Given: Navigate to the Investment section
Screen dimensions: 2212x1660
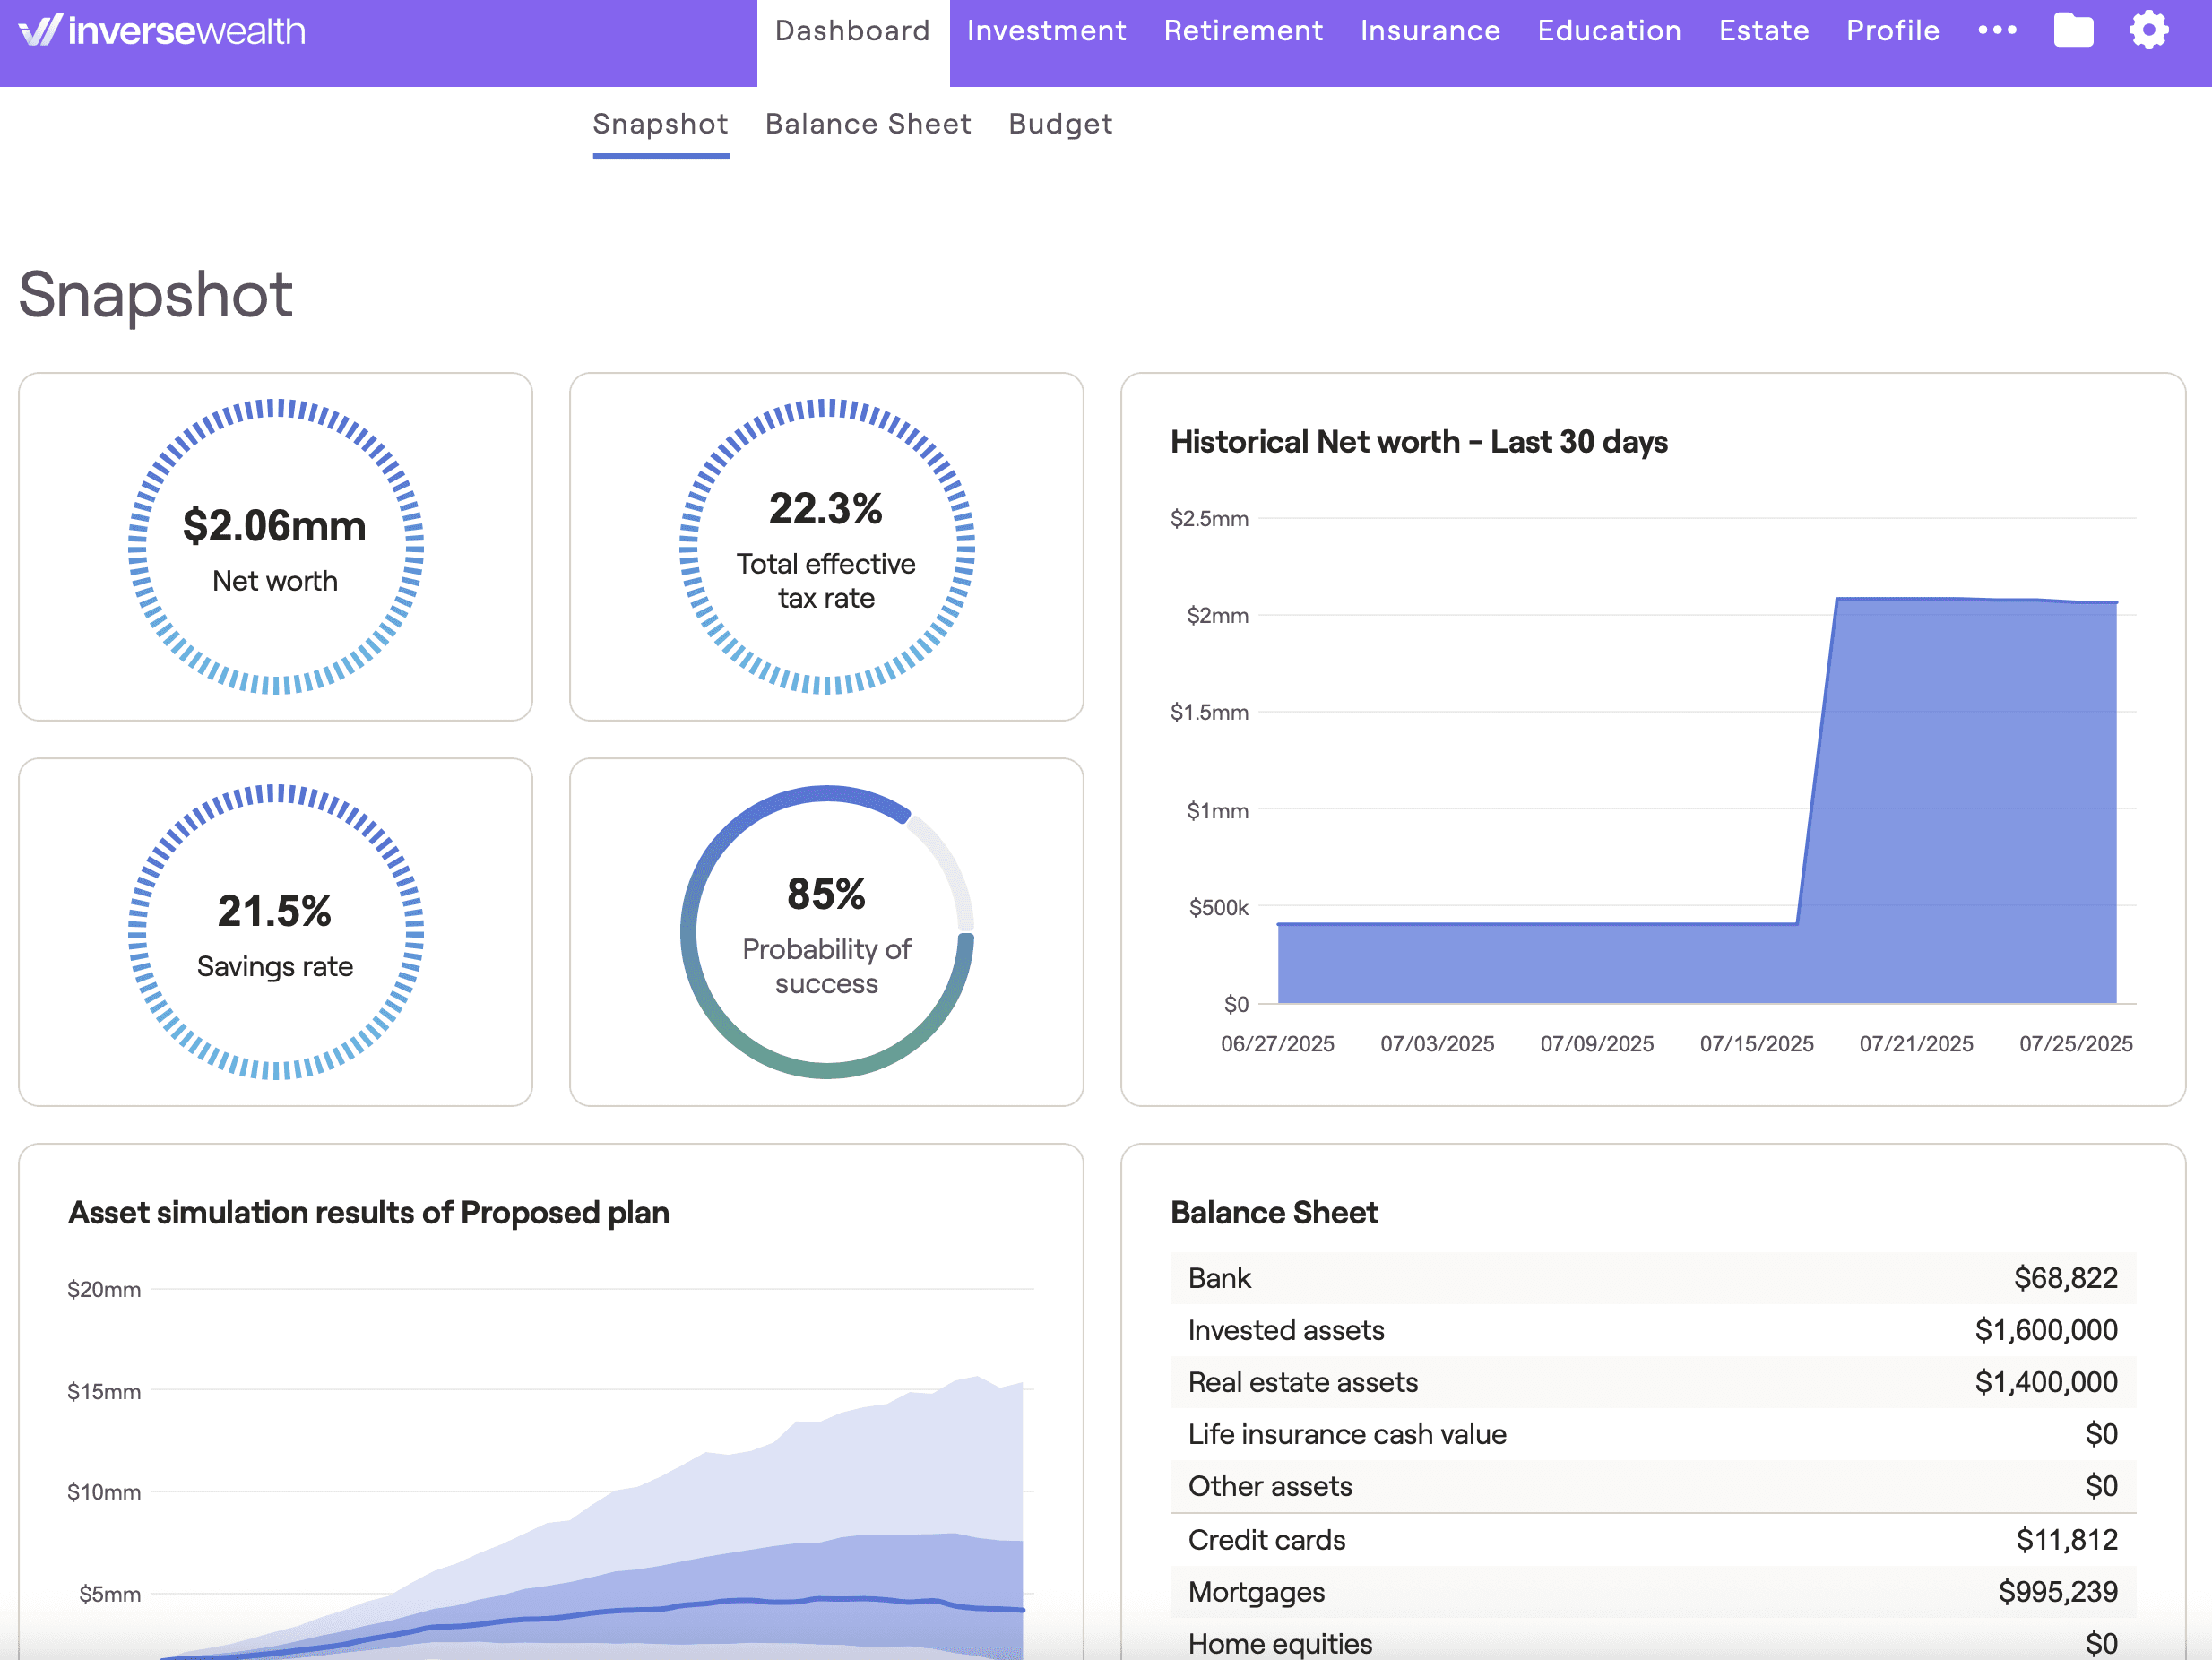Looking at the screenshot, I should pos(1046,30).
